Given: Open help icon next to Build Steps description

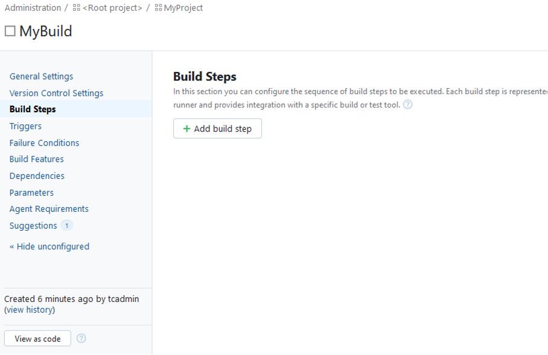Looking at the screenshot, I should point(407,104).
